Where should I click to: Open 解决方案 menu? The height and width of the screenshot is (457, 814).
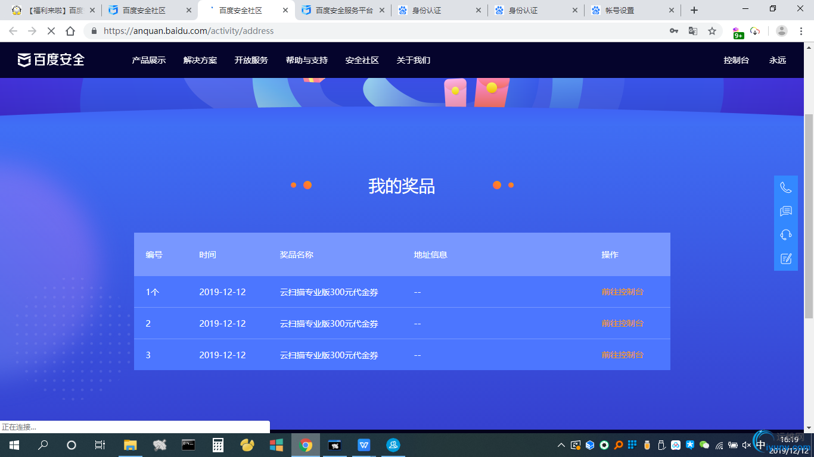(200, 60)
